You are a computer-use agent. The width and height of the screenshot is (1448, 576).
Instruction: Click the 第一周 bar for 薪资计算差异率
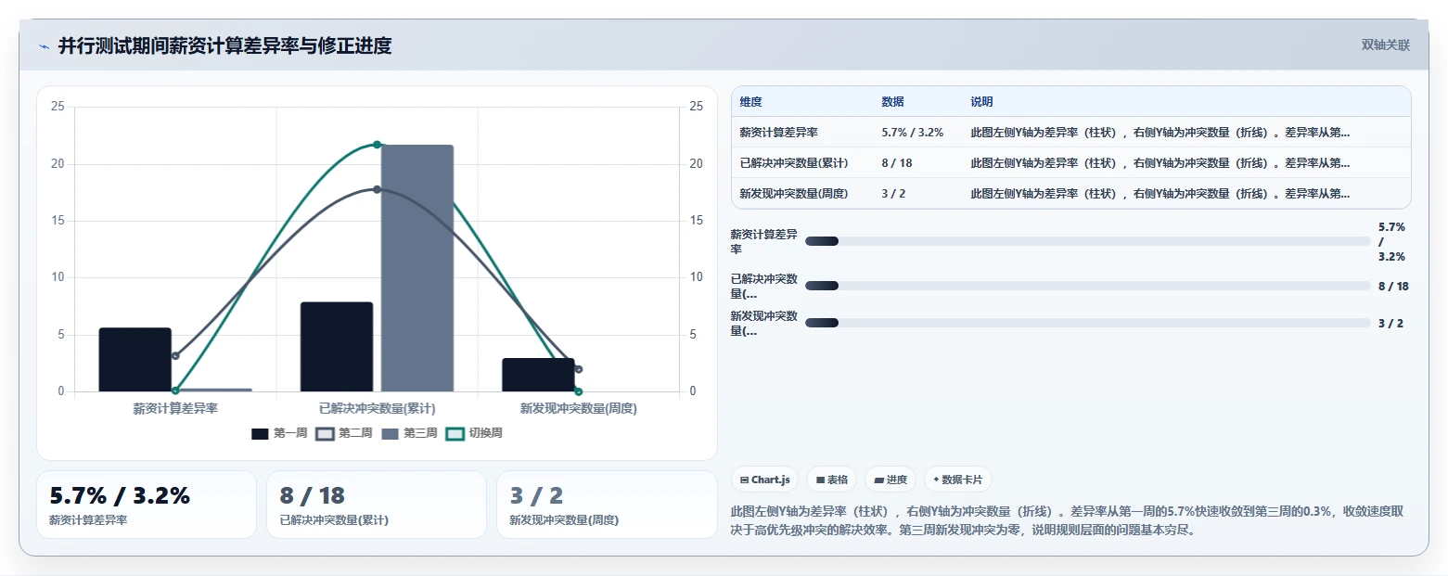[135, 360]
